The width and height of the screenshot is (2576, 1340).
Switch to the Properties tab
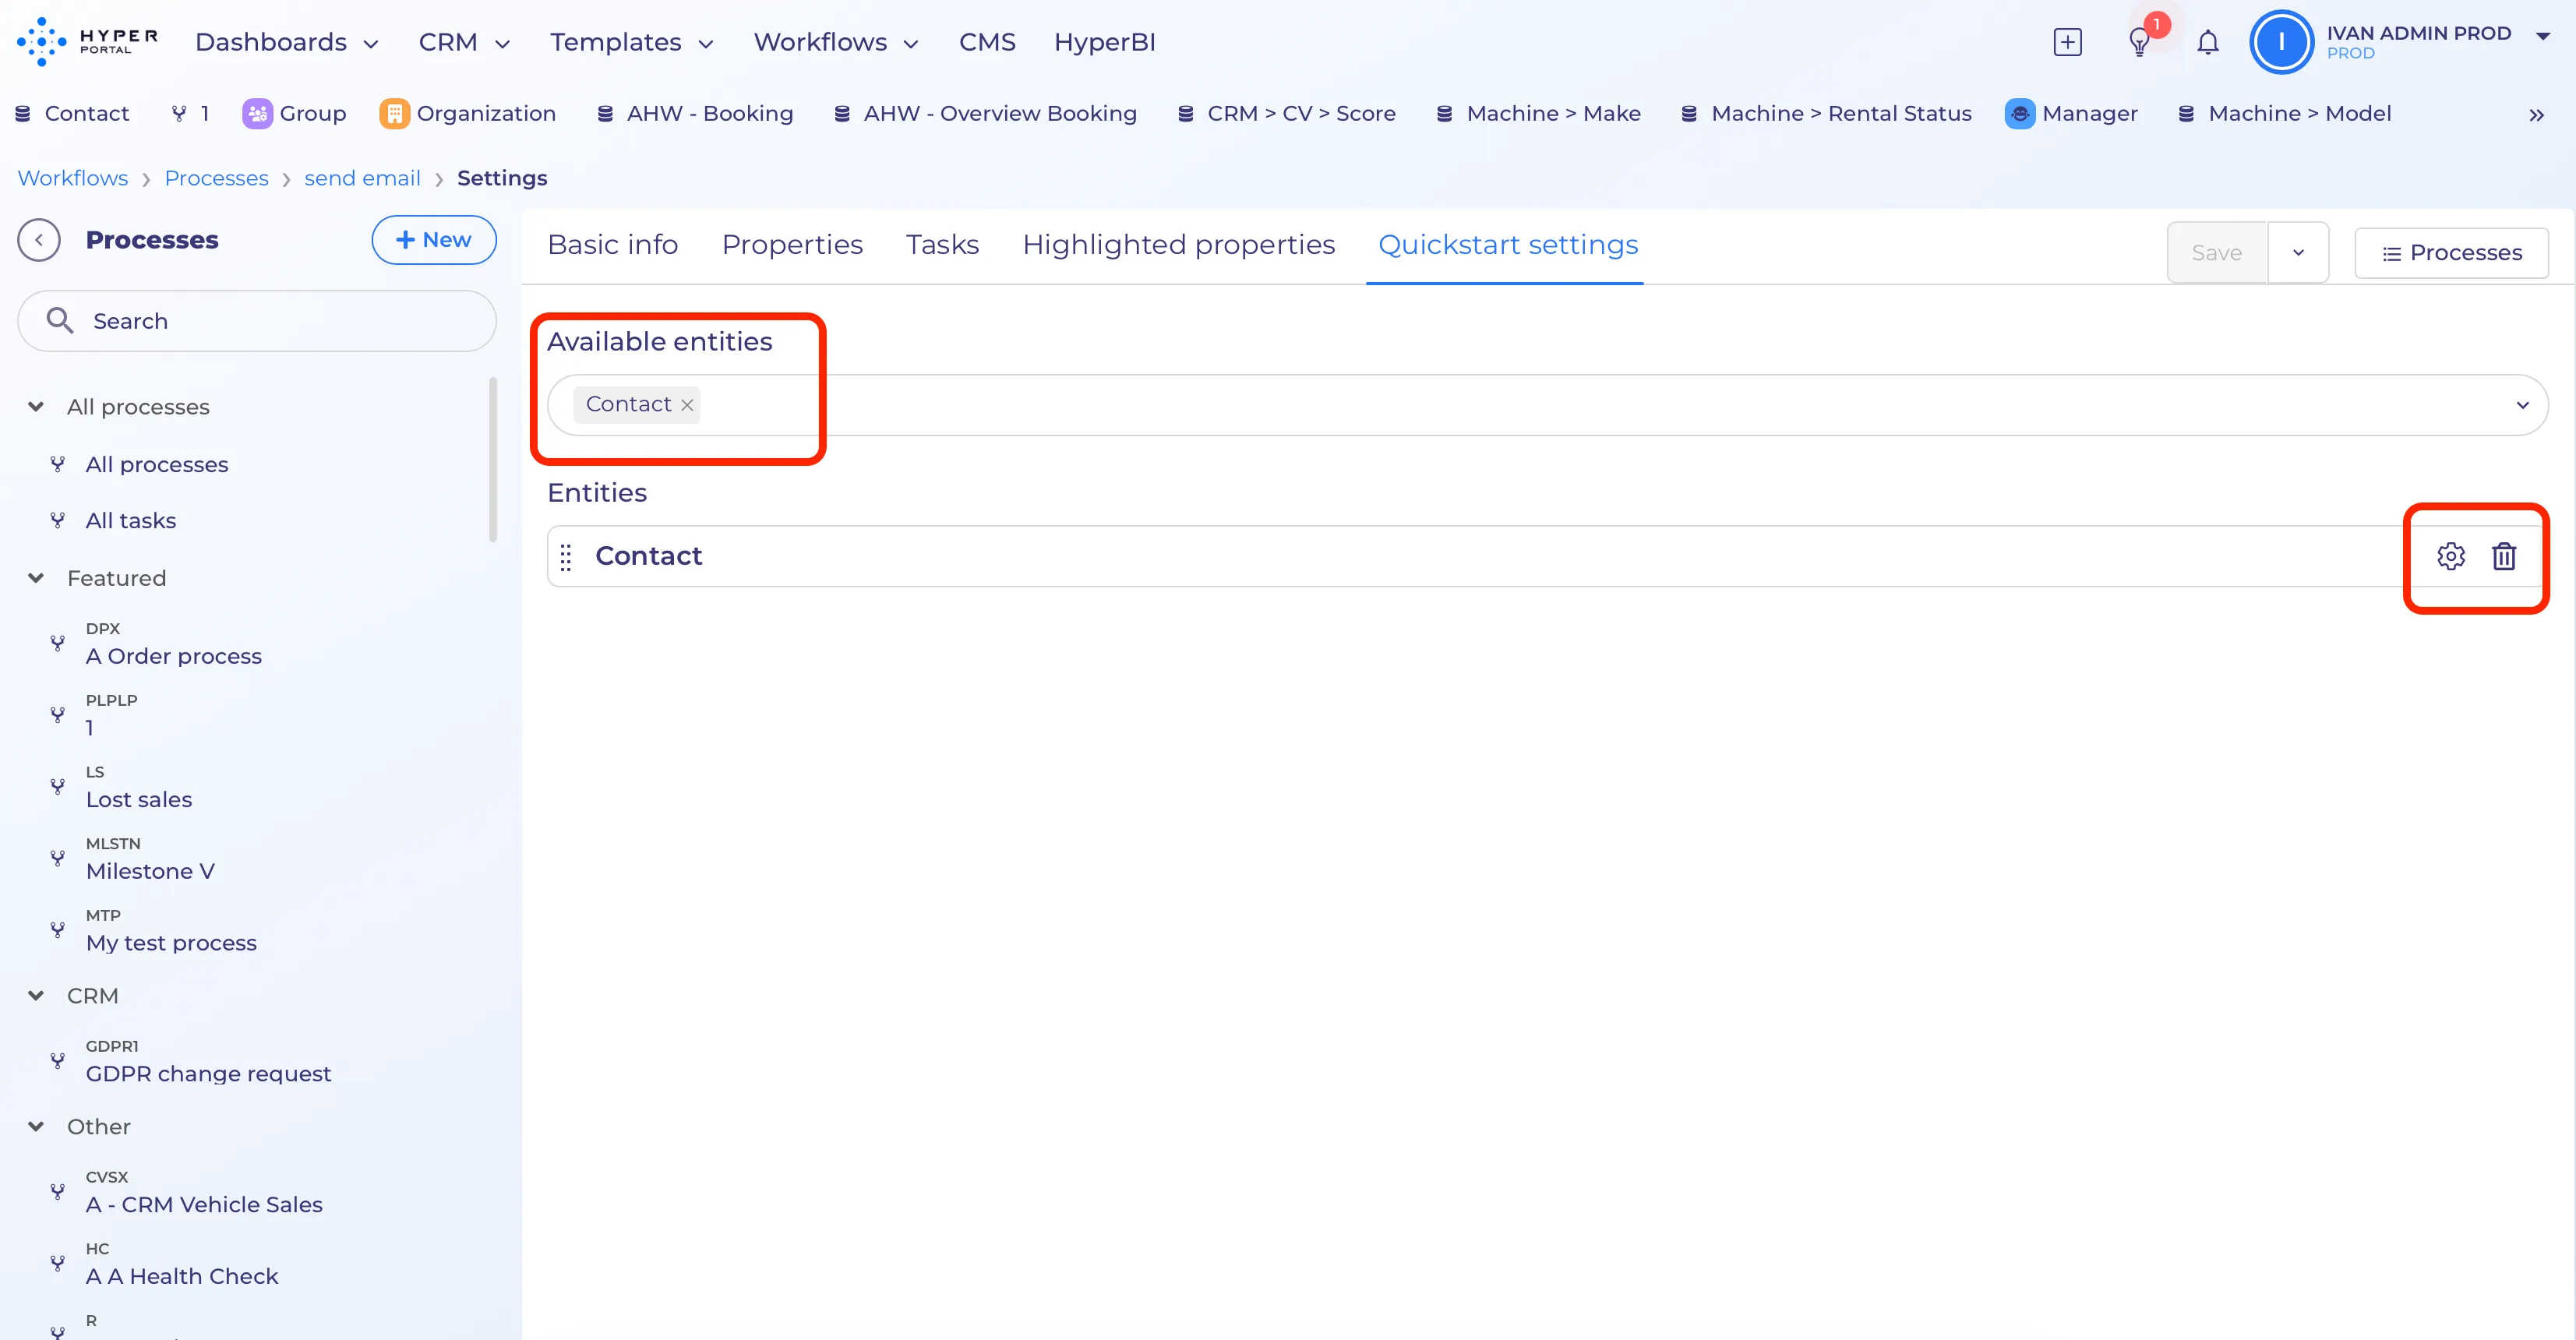(792, 245)
